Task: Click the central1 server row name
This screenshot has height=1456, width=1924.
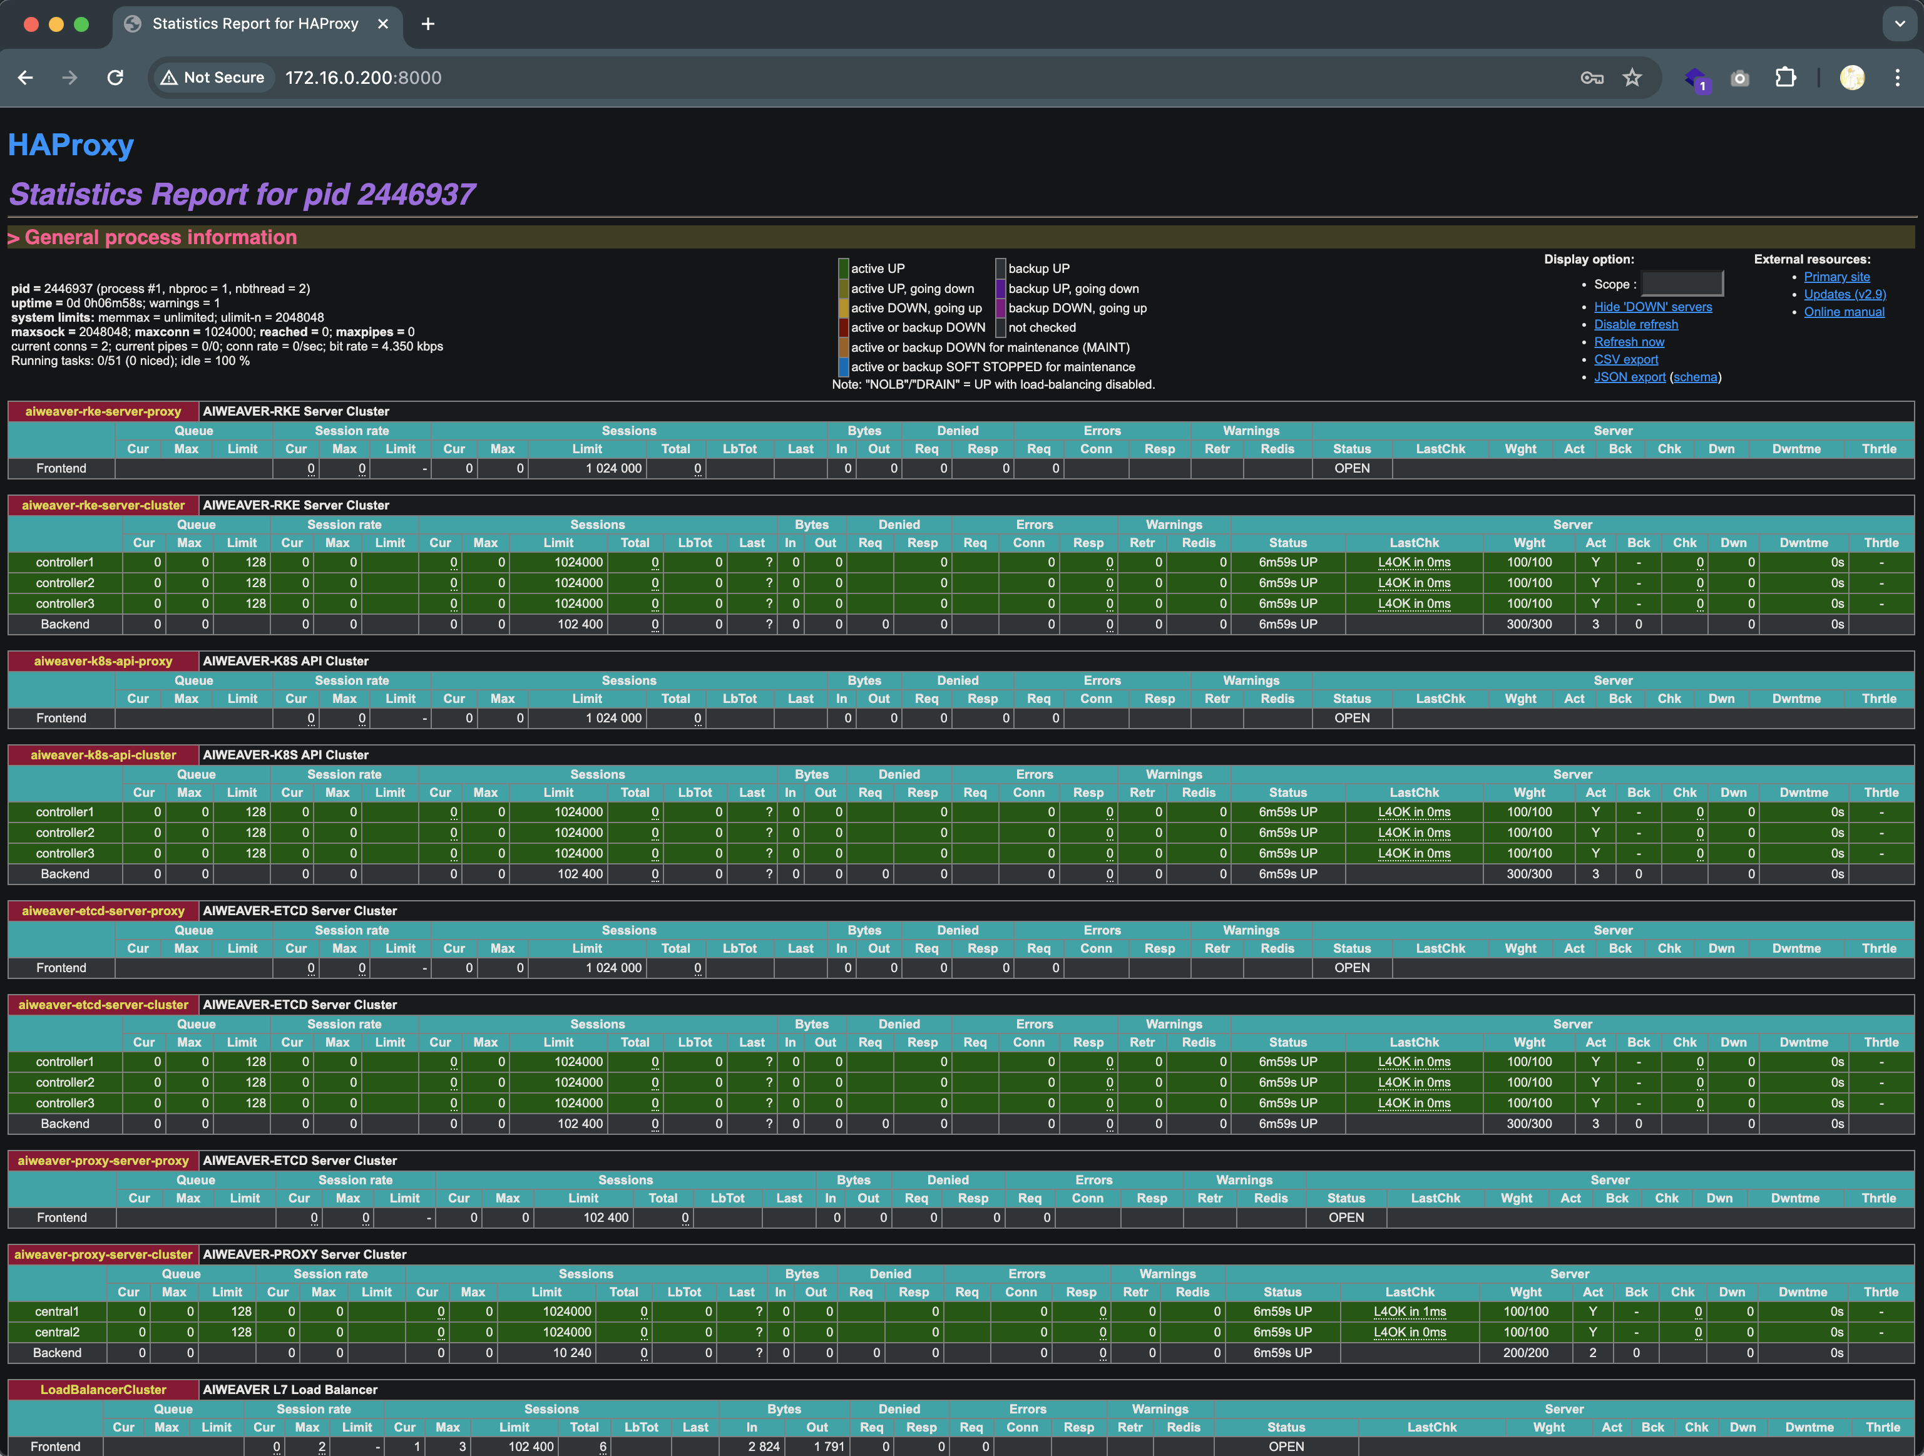Action: click(x=56, y=1311)
